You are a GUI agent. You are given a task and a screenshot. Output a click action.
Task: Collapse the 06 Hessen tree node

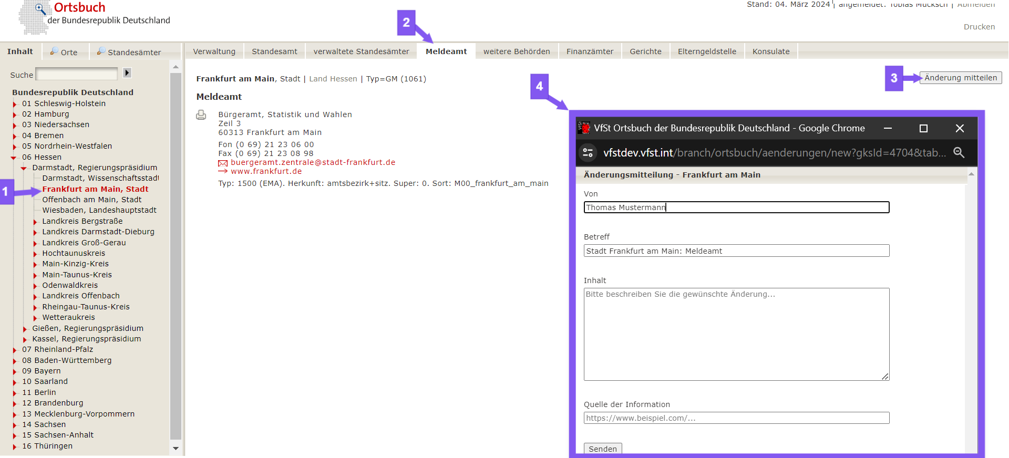coord(14,158)
